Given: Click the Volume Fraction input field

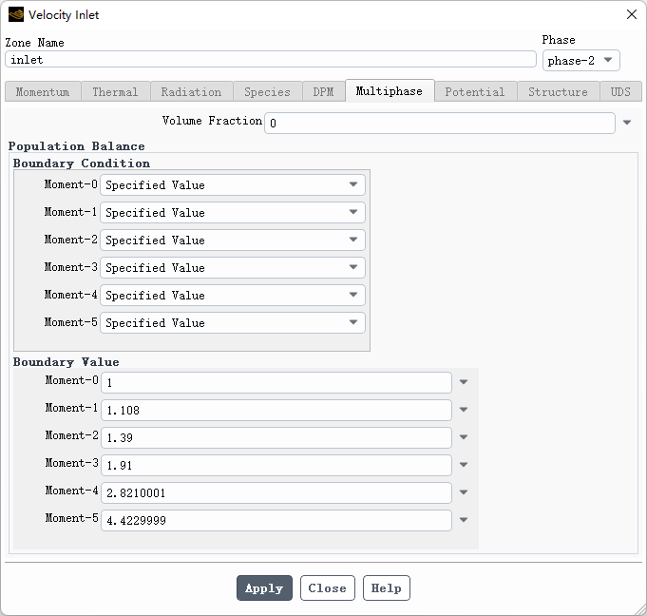Looking at the screenshot, I should pos(440,123).
